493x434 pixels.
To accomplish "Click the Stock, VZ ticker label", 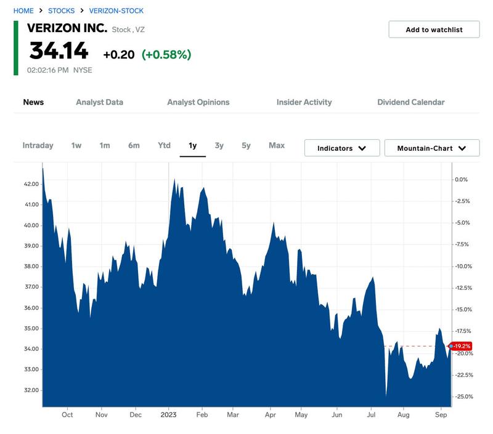I will tap(128, 30).
